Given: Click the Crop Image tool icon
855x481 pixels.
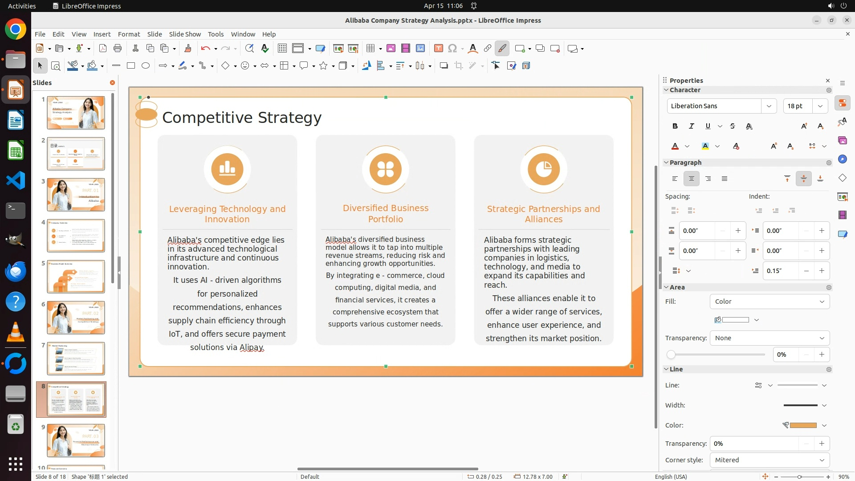Looking at the screenshot, I should [x=459, y=65].
